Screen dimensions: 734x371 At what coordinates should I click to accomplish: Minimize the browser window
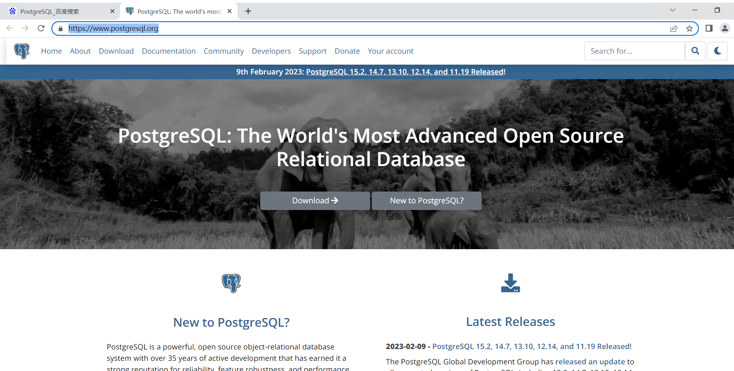(695, 10)
